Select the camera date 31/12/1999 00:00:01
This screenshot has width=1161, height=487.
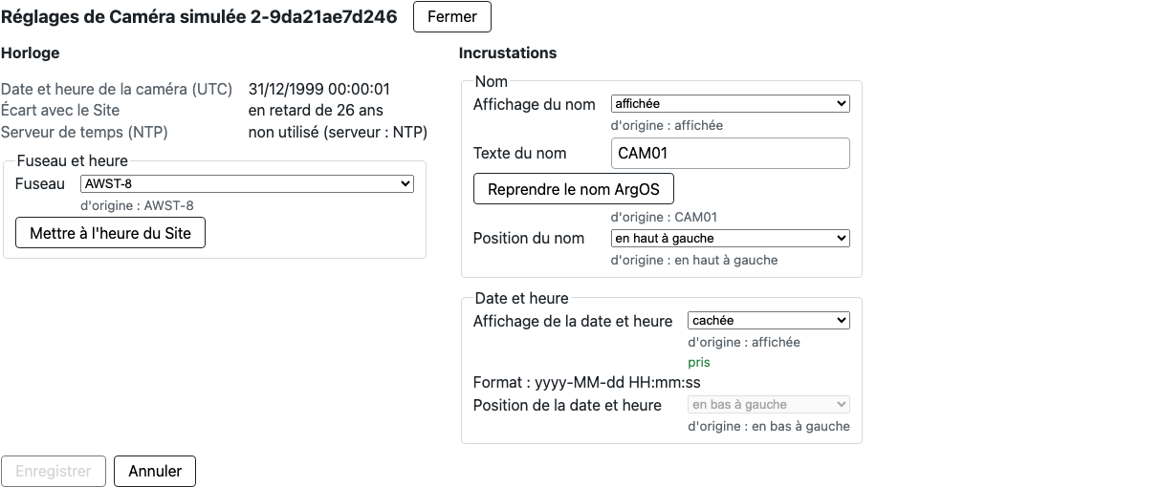pyautogui.click(x=319, y=89)
